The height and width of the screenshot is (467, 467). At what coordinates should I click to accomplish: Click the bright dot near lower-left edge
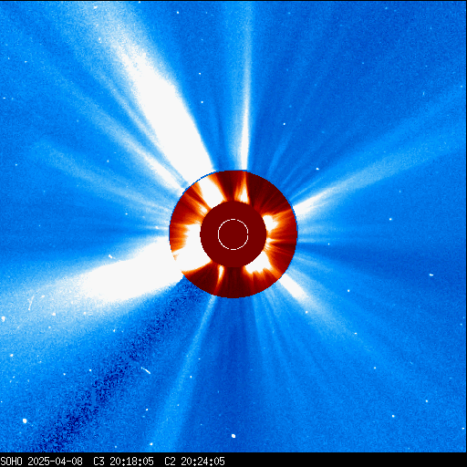[x=25, y=420]
